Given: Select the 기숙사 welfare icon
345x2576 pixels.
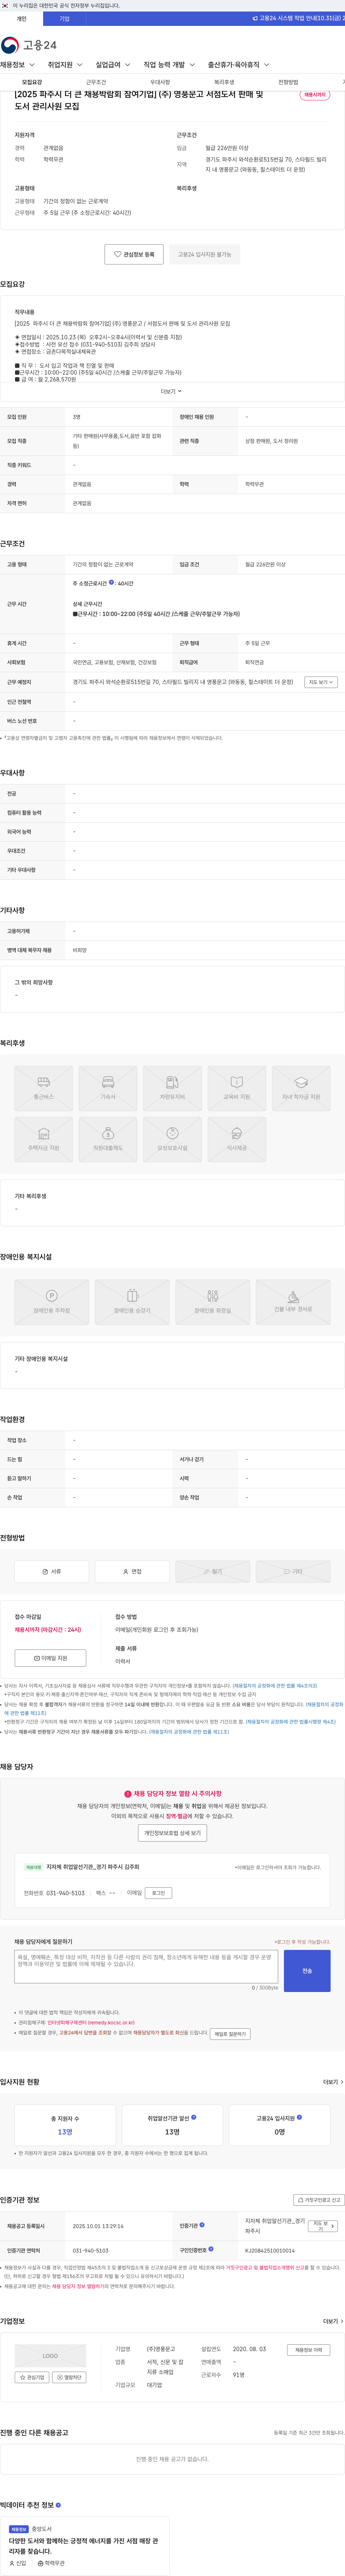Looking at the screenshot, I should (108, 1088).
